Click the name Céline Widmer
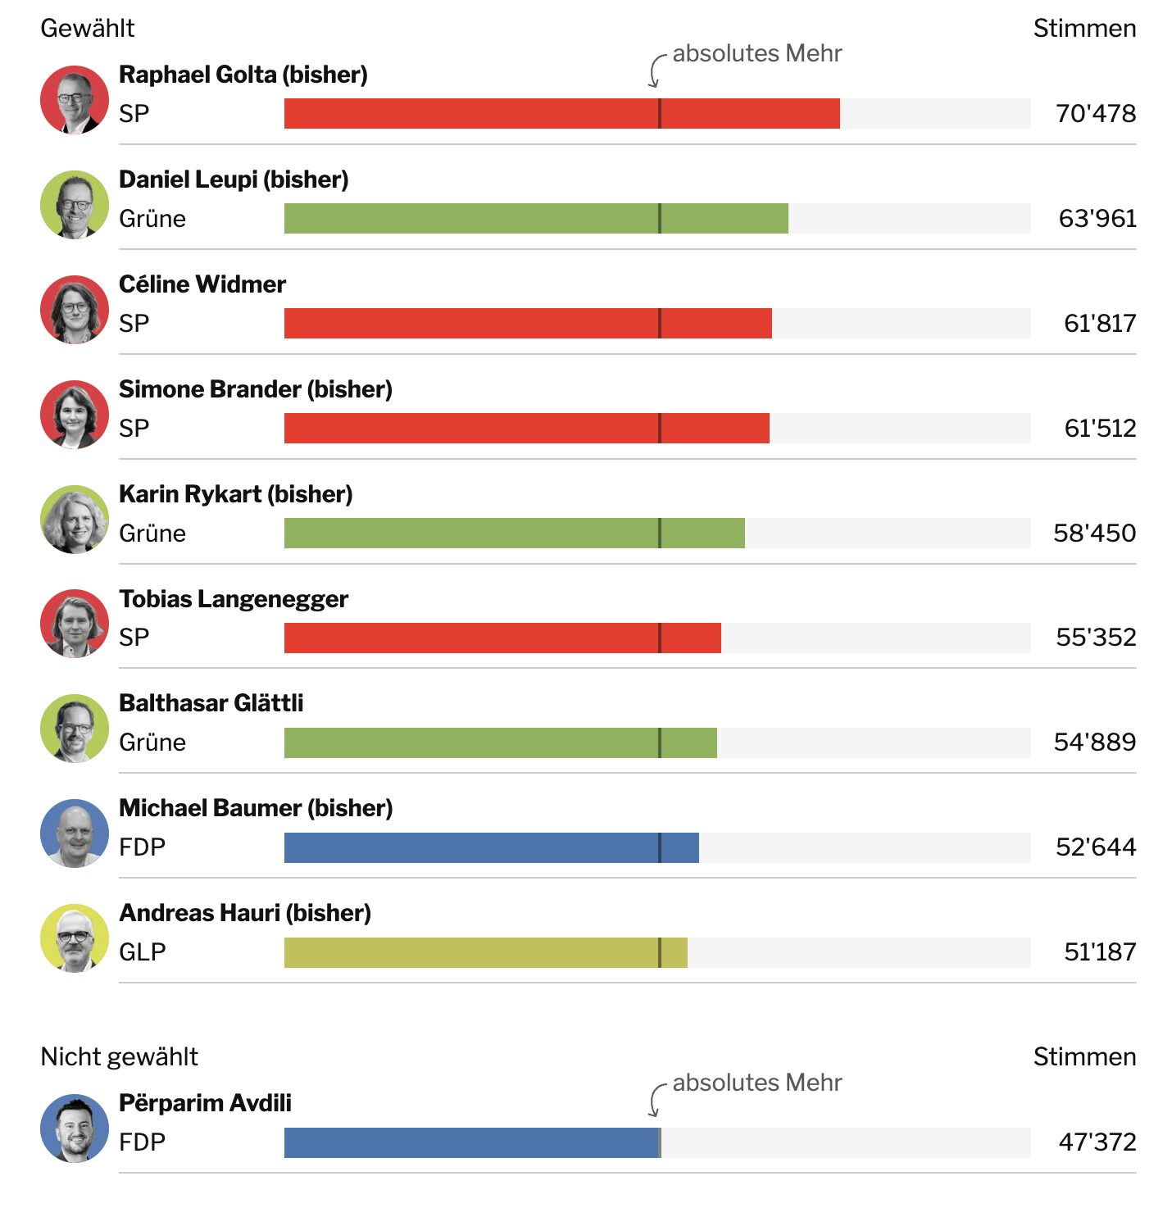This screenshot has width=1172, height=1208. coord(202,284)
